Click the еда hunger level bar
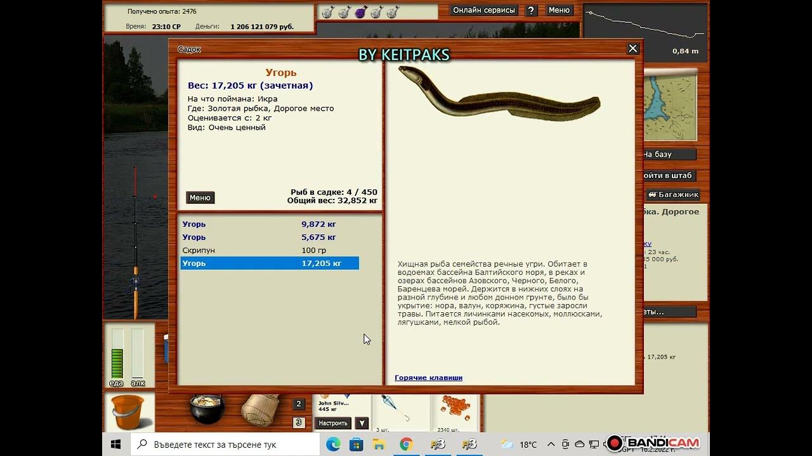The height and width of the screenshot is (456, 812). coord(117,353)
